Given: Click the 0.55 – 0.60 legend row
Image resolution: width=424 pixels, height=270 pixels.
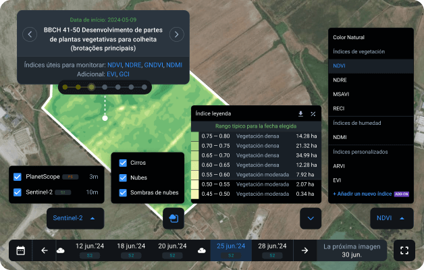Looking at the screenshot, I should [x=256, y=175].
